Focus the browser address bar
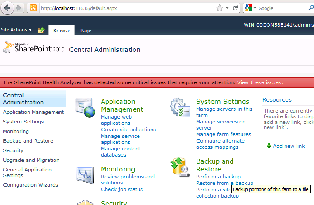Image resolution: width=314 pixels, height=205 pixels. coord(128,8)
